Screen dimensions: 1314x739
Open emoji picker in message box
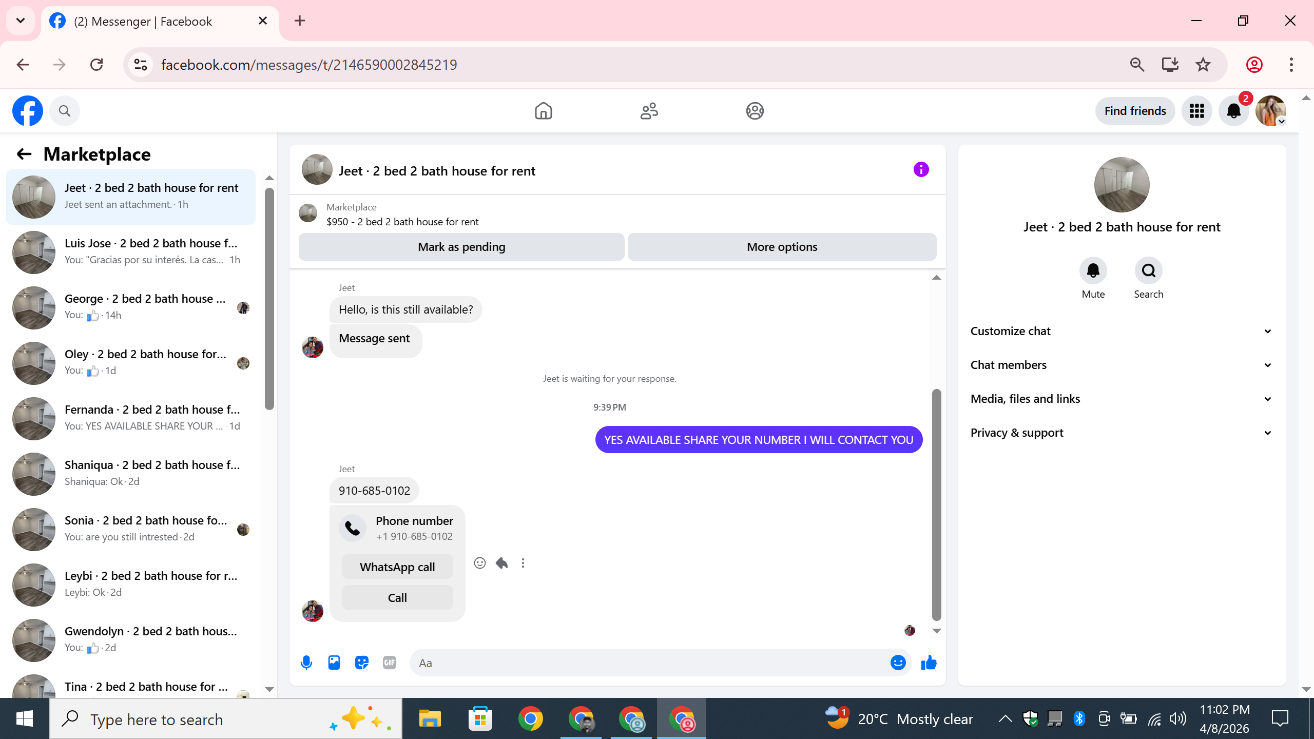(898, 663)
